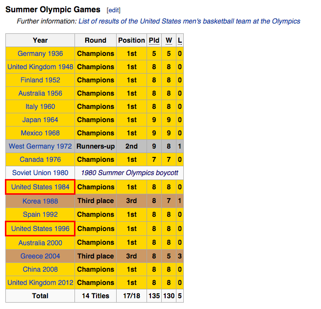
Task: Click the Canada 1976 link
Action: point(40,159)
